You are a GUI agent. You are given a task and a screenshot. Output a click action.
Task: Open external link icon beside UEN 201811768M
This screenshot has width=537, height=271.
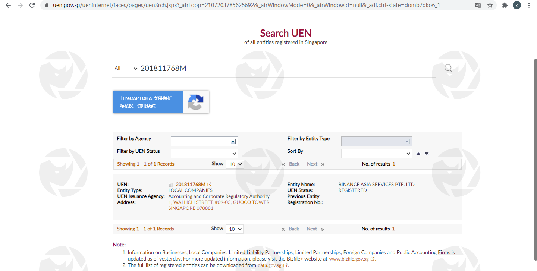tap(210, 185)
